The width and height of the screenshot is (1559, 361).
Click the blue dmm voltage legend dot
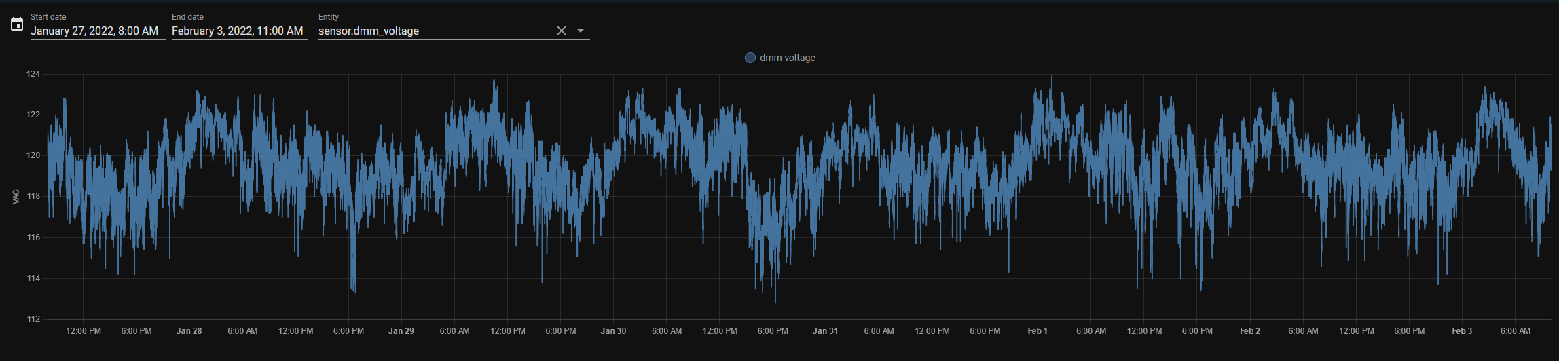(750, 58)
